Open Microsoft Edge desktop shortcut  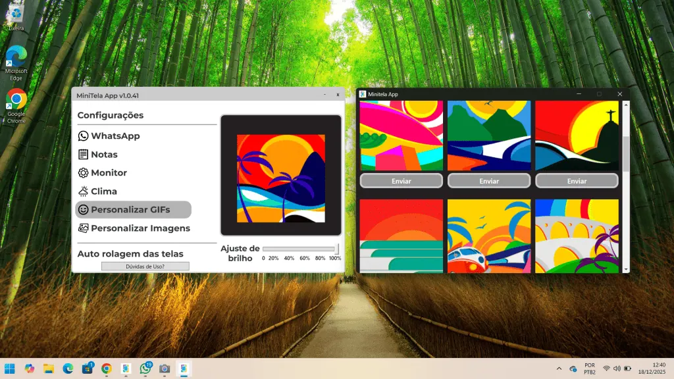[x=16, y=57]
